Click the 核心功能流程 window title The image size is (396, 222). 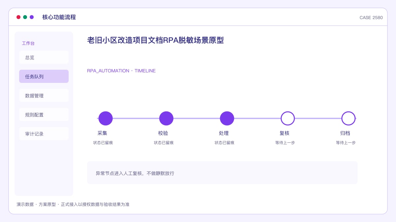pos(59,17)
